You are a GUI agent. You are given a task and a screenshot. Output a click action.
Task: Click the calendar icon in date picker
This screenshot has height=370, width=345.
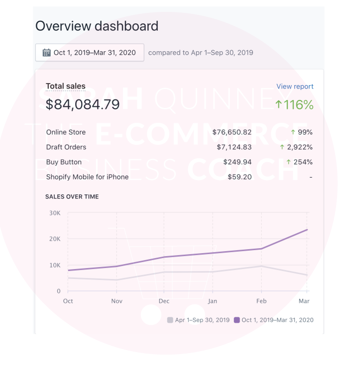click(x=47, y=53)
